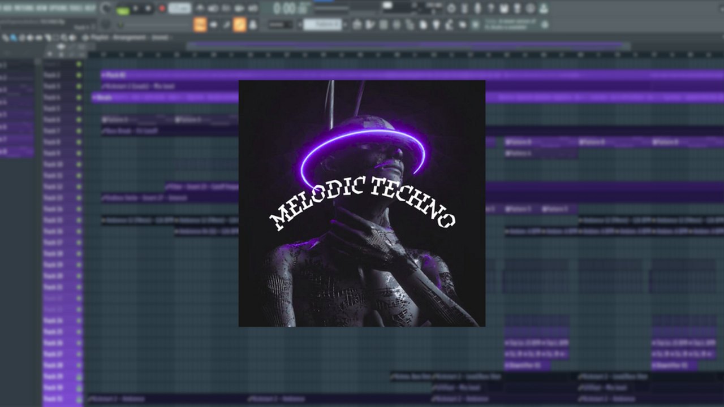Toggle the green Pattern/Song mode switch

(x=123, y=9)
